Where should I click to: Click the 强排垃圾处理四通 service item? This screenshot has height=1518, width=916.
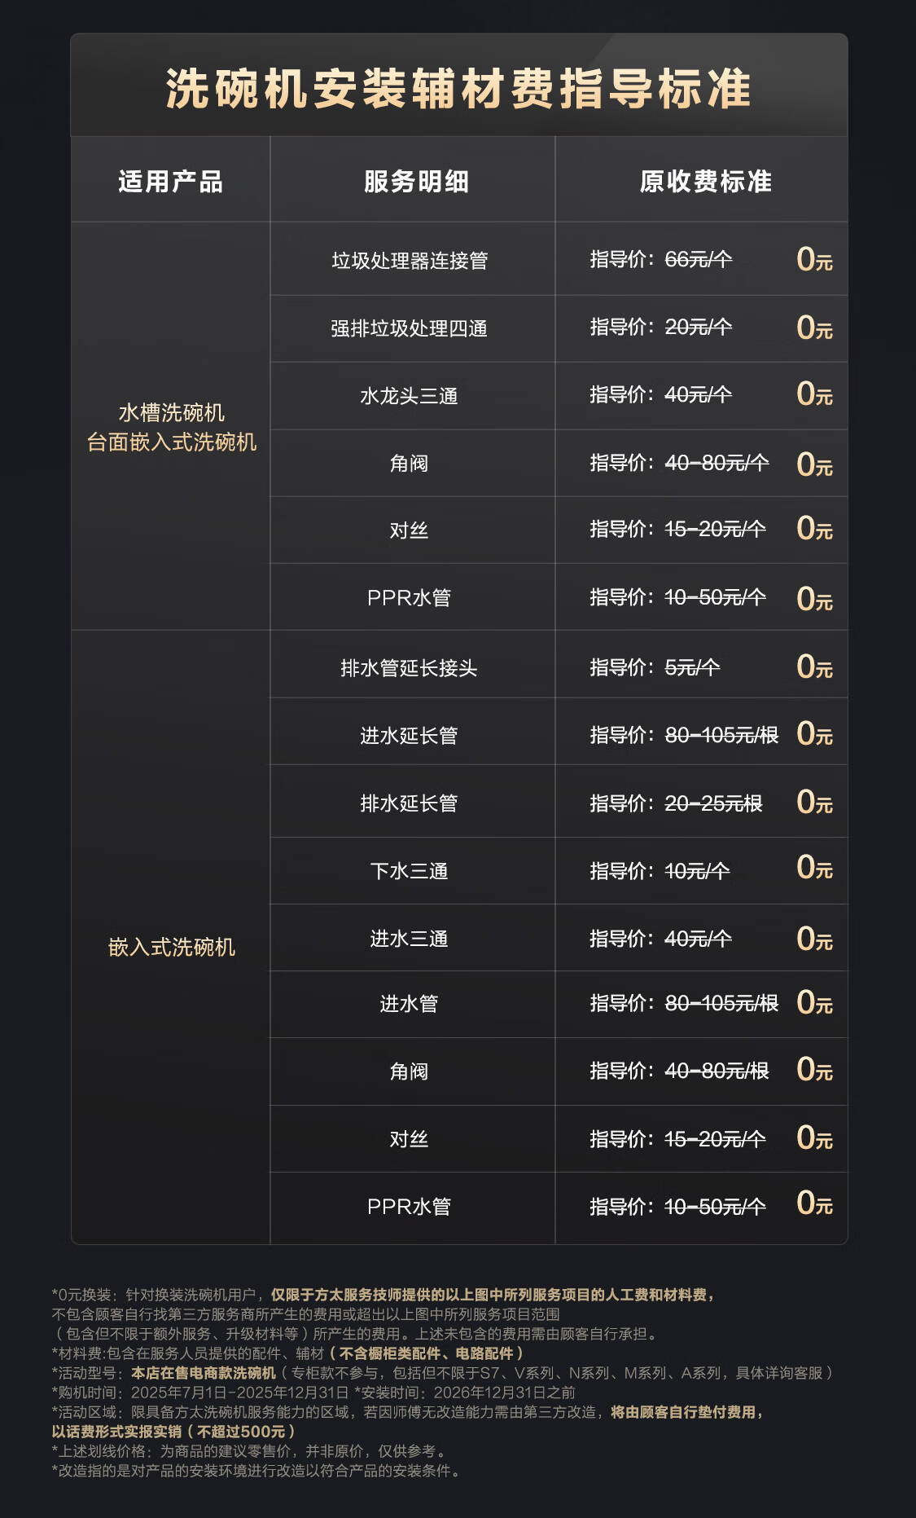(410, 328)
